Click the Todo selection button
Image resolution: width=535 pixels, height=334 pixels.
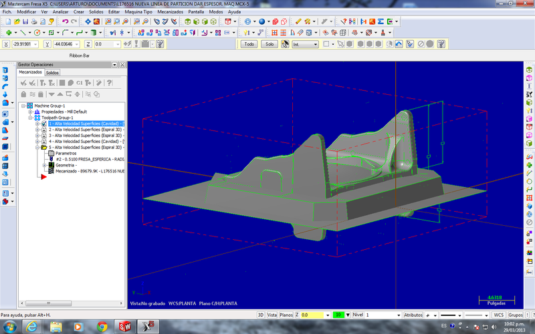tap(249, 44)
